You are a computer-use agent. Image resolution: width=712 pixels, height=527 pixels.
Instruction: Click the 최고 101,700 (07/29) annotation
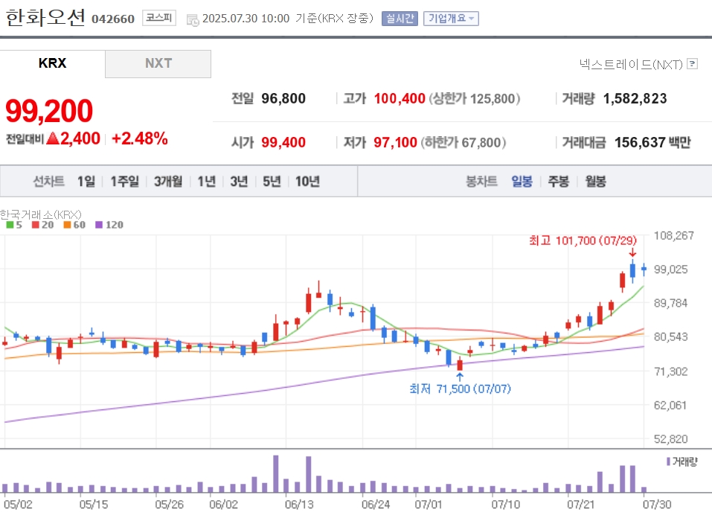coord(583,240)
